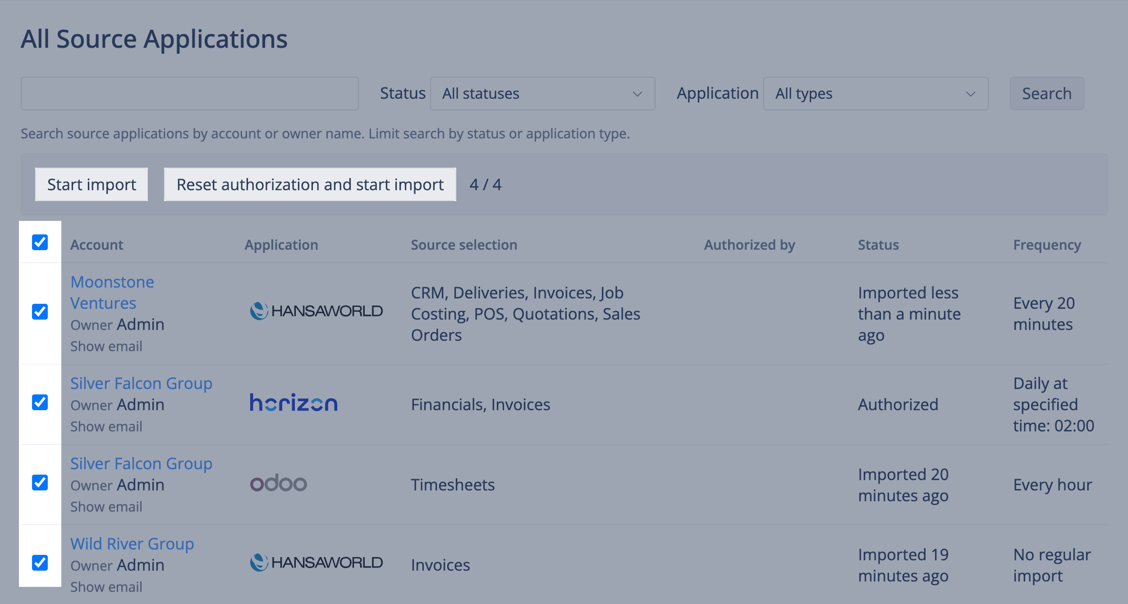The width and height of the screenshot is (1128, 604).
Task: Open Silver Falcon Group link in Horizon row
Action: click(x=141, y=383)
